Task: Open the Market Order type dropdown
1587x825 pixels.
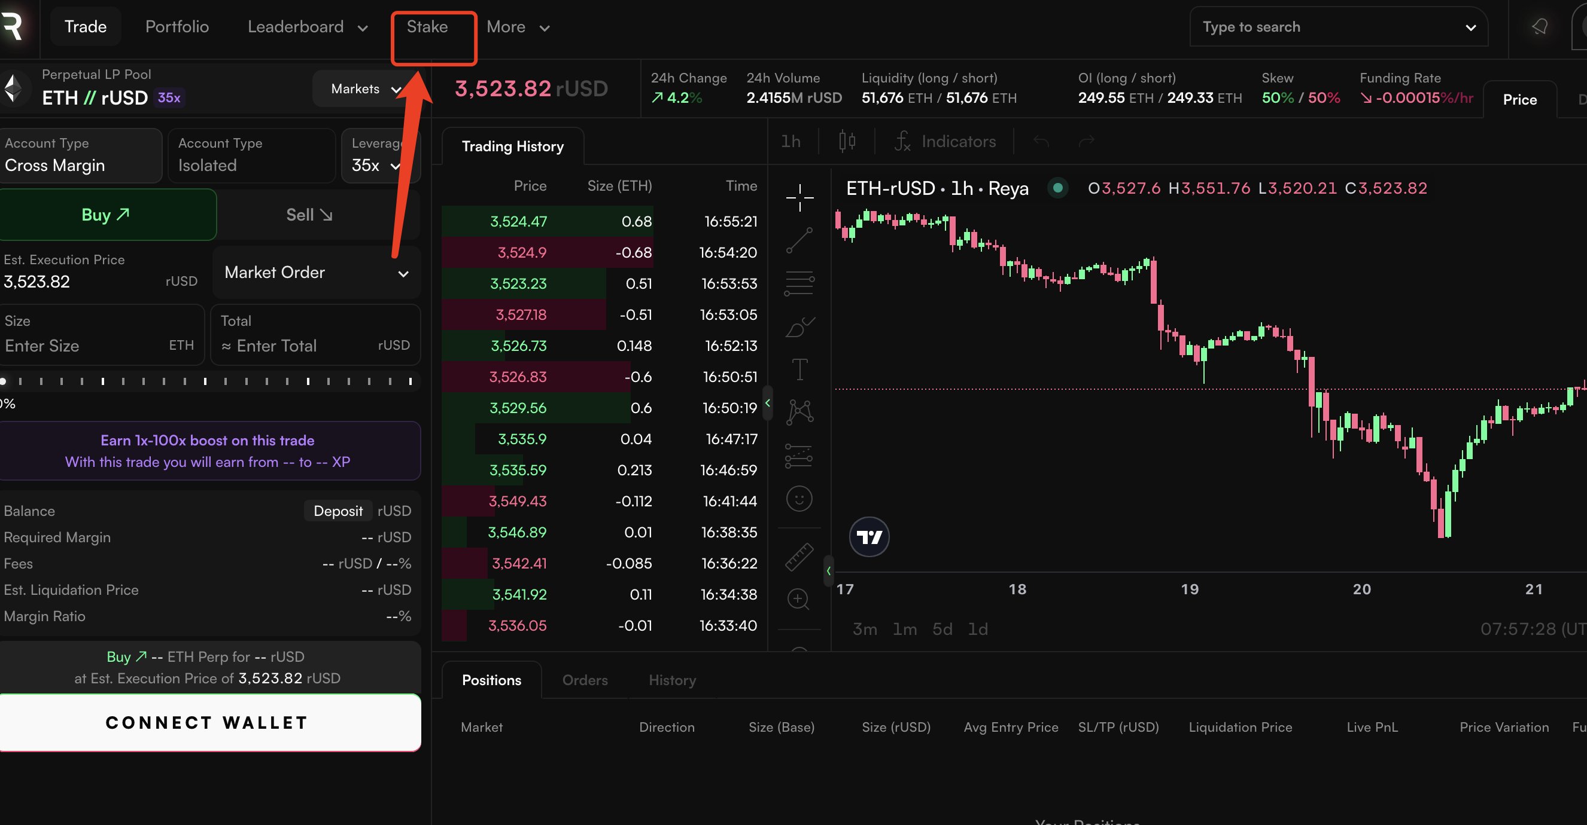Action: [x=316, y=273]
